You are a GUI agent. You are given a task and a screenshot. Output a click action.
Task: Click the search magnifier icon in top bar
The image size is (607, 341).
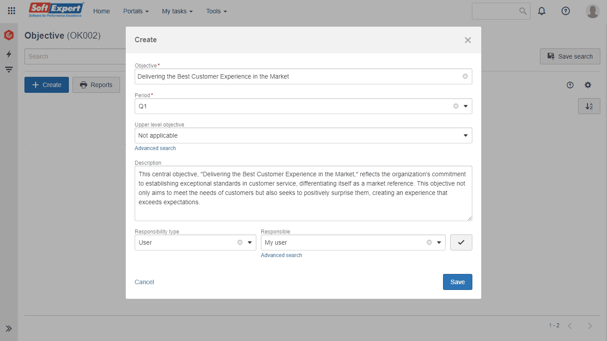[523, 11]
